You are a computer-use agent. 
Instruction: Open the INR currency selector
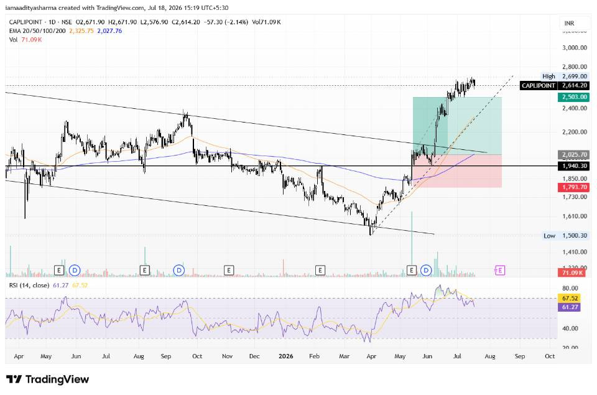(569, 23)
